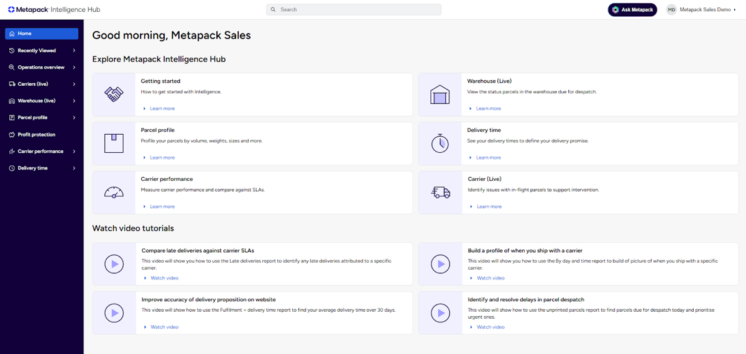Click Watch video for Compare late deliveries

tap(164, 278)
